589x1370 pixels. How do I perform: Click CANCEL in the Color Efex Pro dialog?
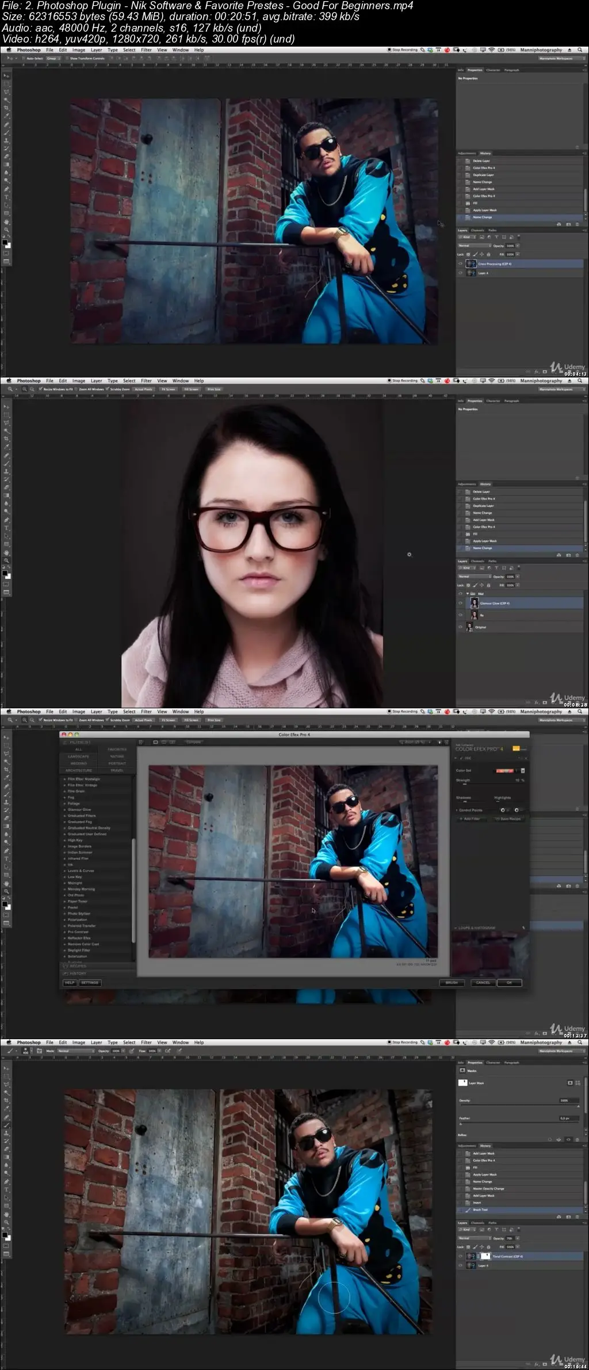point(483,982)
